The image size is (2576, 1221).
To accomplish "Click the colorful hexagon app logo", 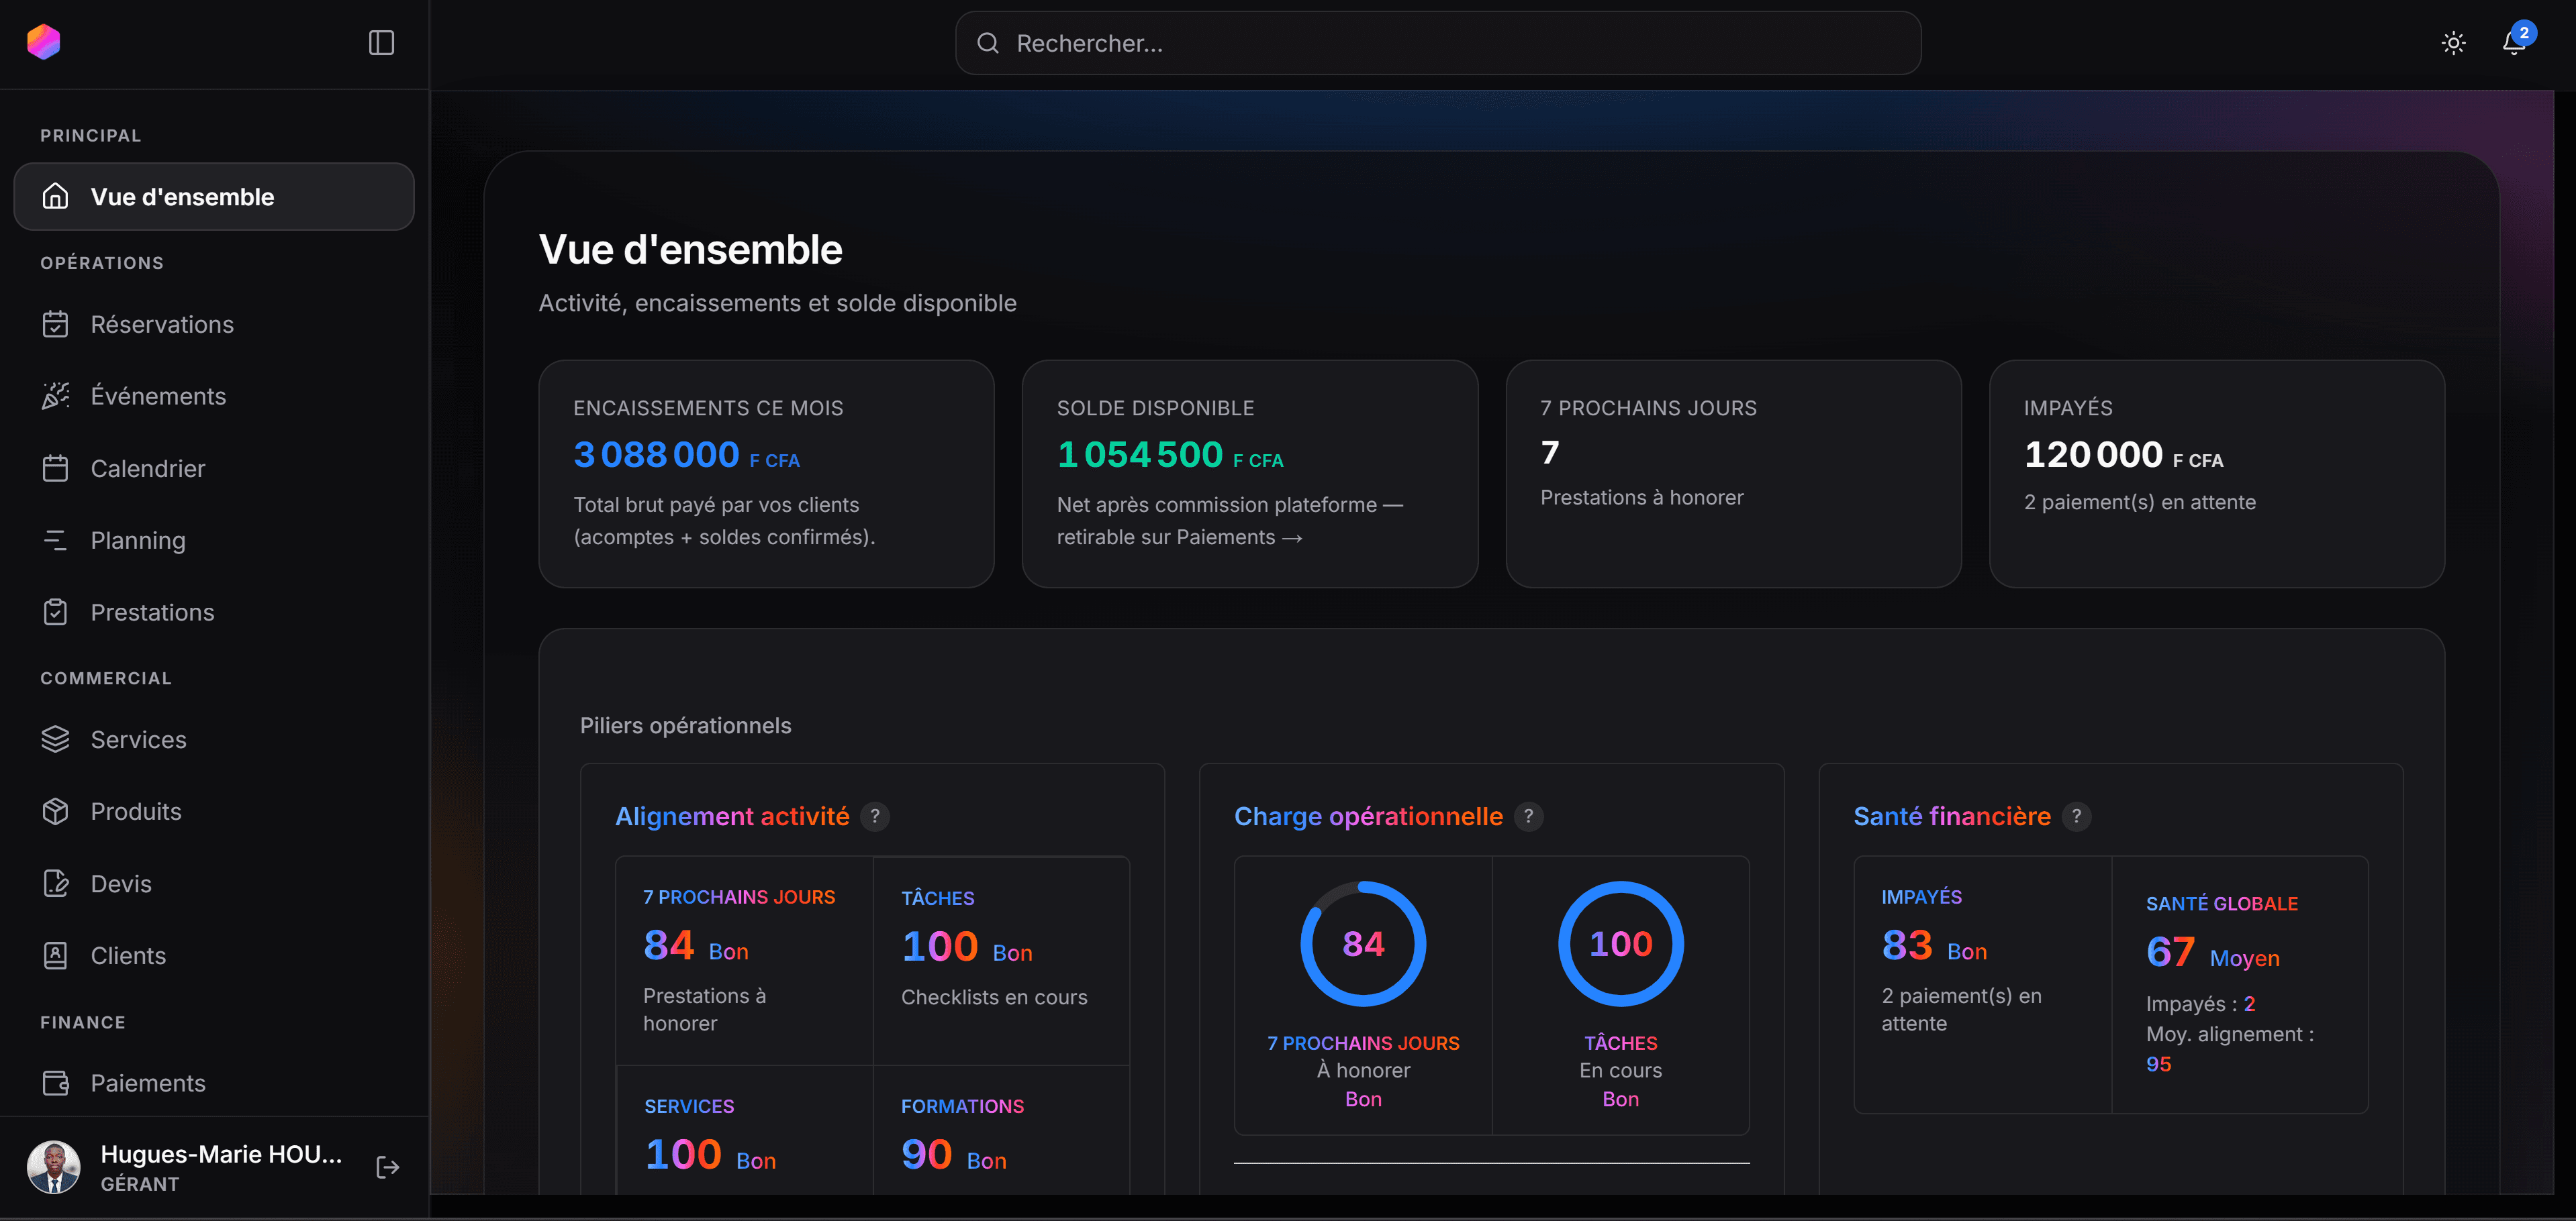I will click(44, 42).
